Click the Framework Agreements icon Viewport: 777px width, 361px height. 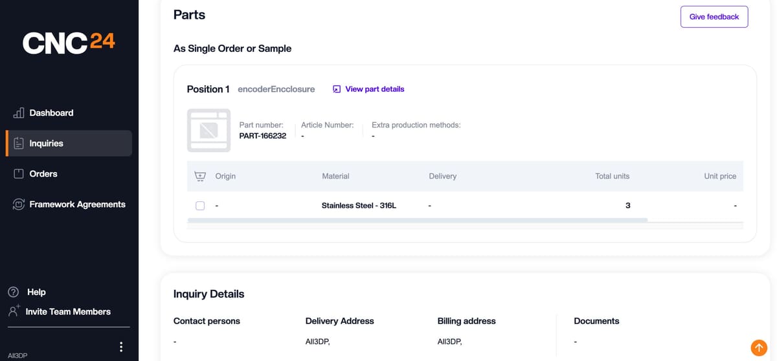(x=19, y=204)
